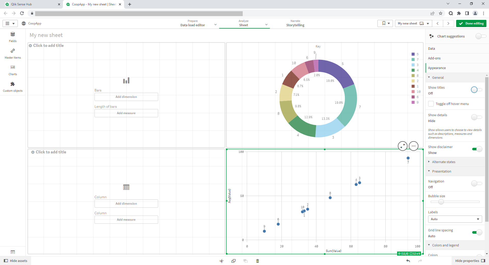The height and width of the screenshot is (265, 489).
Task: Toggle Chart suggestions switch
Action: coord(481,36)
